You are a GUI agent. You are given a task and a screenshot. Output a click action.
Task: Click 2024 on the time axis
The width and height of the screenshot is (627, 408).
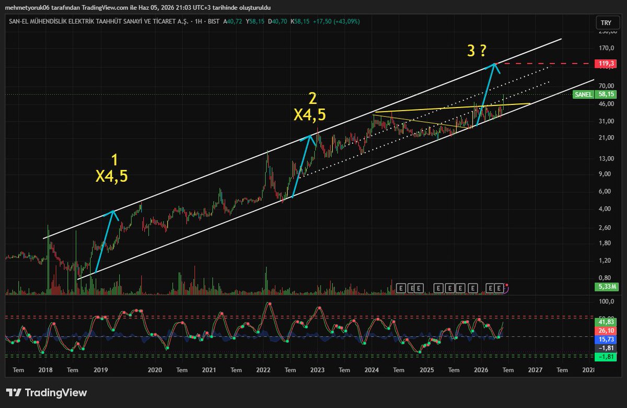372,370
